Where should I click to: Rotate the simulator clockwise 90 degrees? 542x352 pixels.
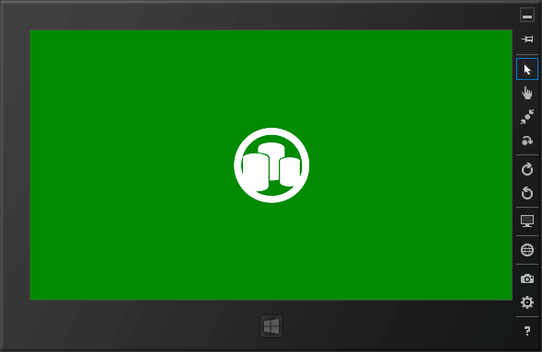(x=526, y=169)
